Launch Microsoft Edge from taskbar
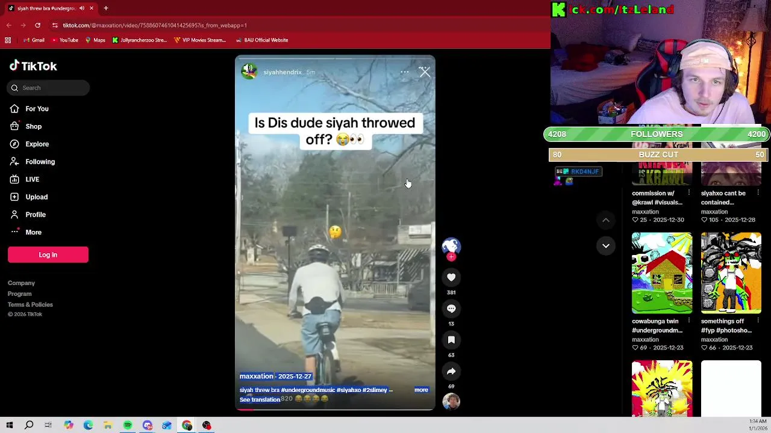This screenshot has height=433, width=771. pos(88,425)
